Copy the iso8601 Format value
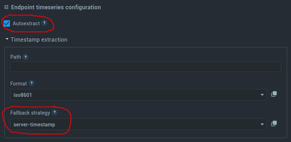The image size is (291, 142). click(274, 94)
